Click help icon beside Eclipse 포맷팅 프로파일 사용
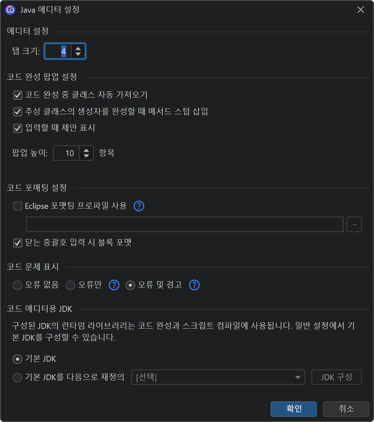 pos(139,206)
